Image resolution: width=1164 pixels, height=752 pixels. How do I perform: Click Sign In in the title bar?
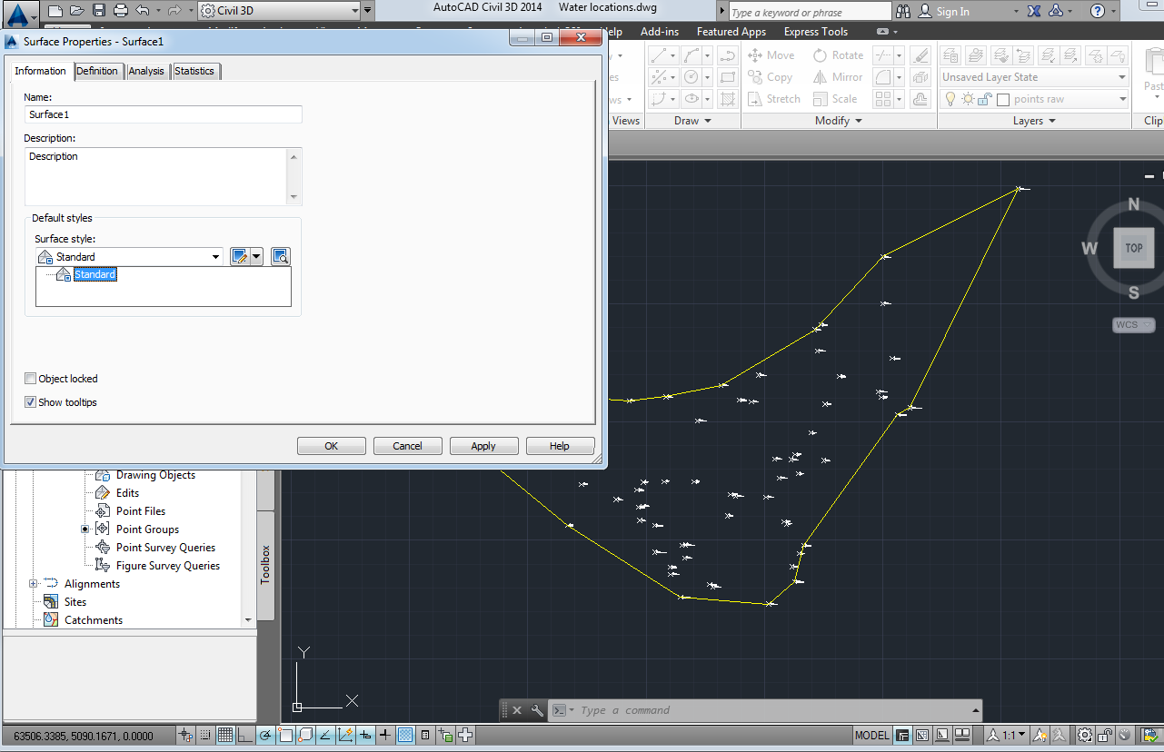(x=952, y=12)
